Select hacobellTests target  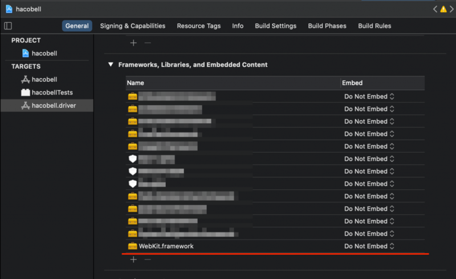(x=47, y=93)
